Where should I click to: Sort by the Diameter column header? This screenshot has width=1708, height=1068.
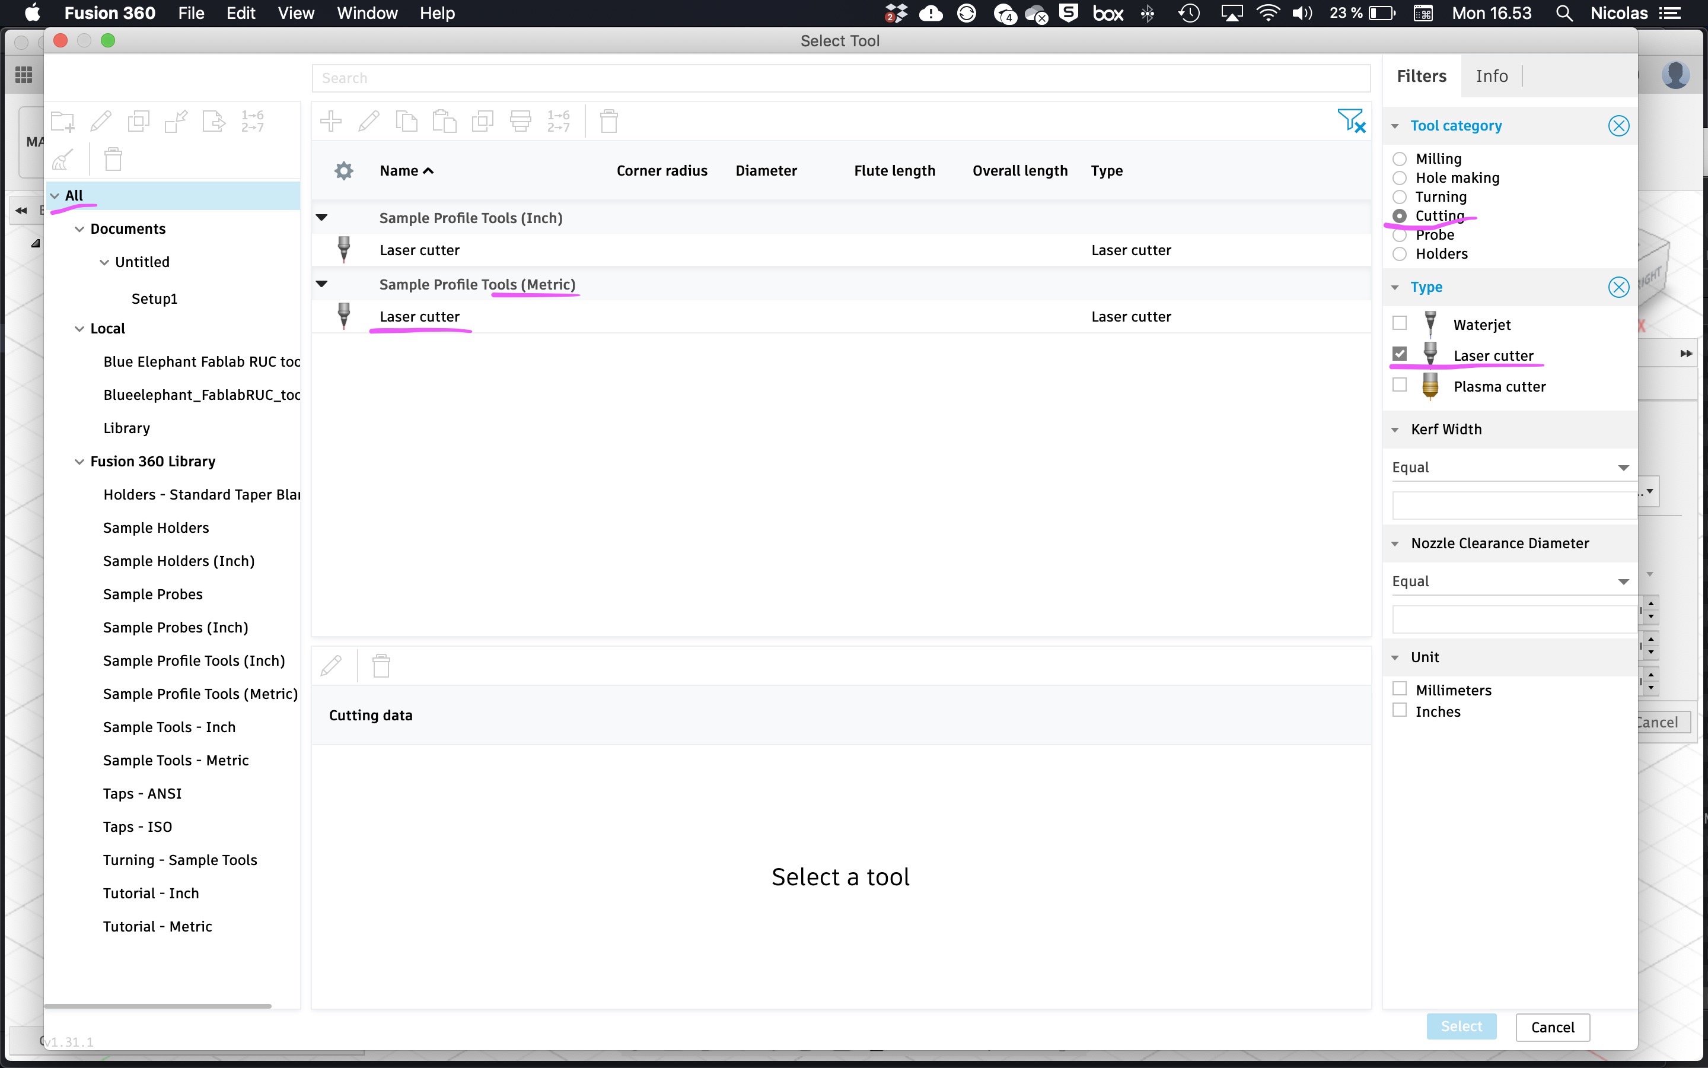766,170
